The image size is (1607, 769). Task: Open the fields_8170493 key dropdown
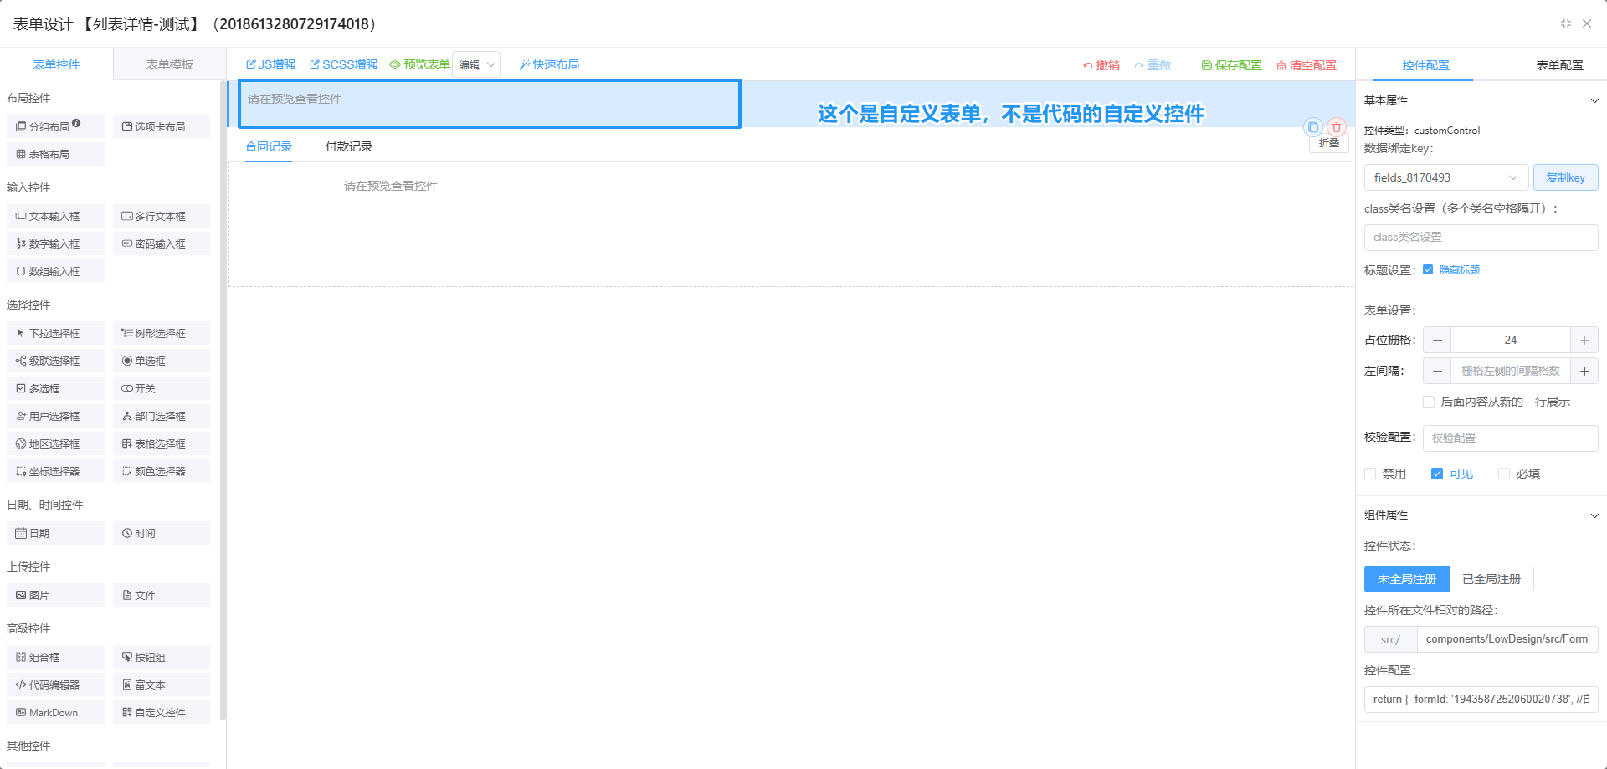pos(1445,177)
